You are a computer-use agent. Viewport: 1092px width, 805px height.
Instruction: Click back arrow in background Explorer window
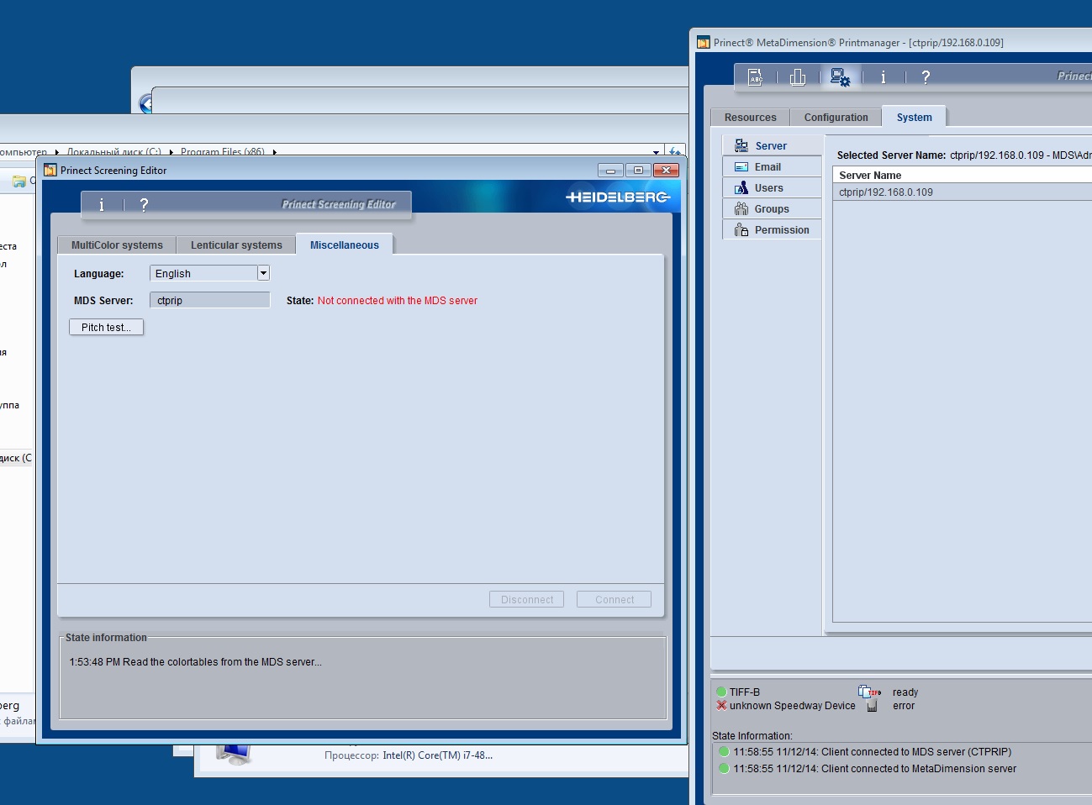145,103
